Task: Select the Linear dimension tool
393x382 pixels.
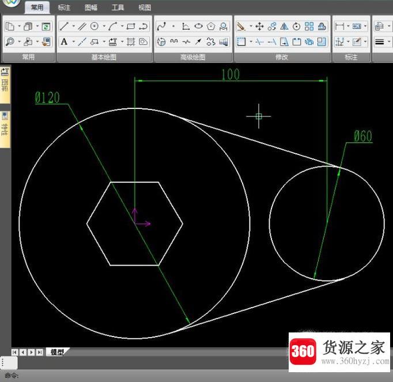Action: pos(339,26)
